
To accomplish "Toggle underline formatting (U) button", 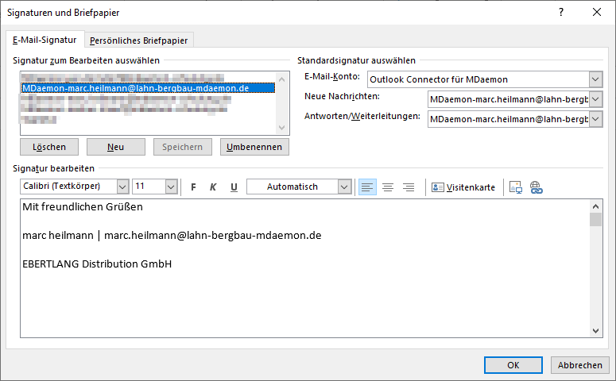I will coord(234,187).
